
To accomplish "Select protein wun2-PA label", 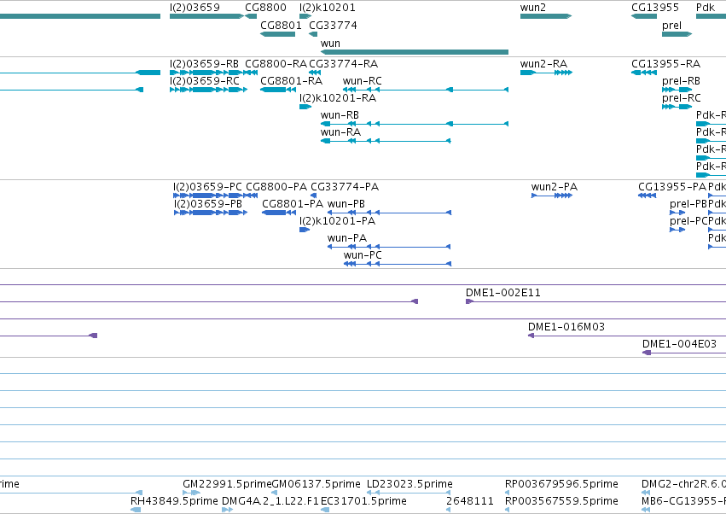I will [555, 187].
